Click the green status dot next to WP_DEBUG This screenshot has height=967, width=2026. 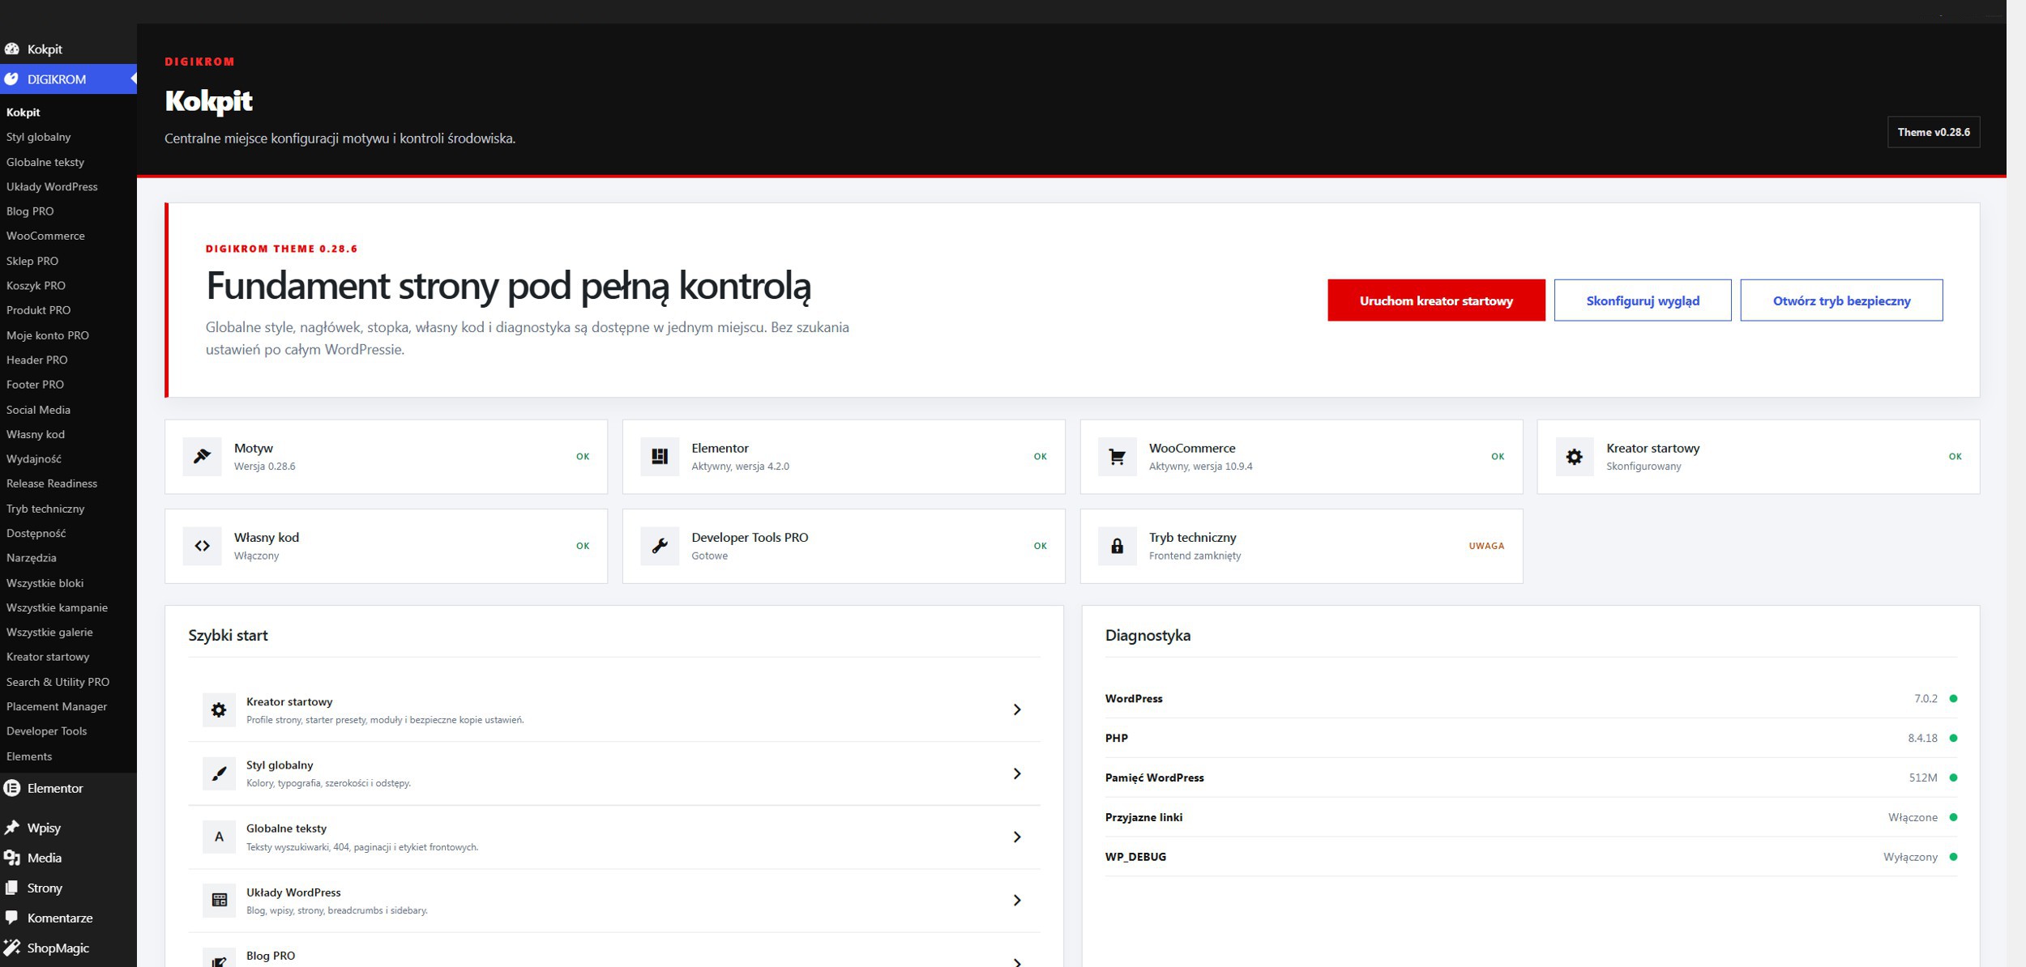1953,857
